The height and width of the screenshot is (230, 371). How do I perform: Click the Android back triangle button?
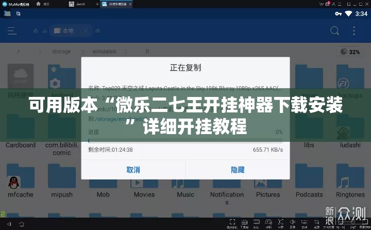(x=9, y=224)
